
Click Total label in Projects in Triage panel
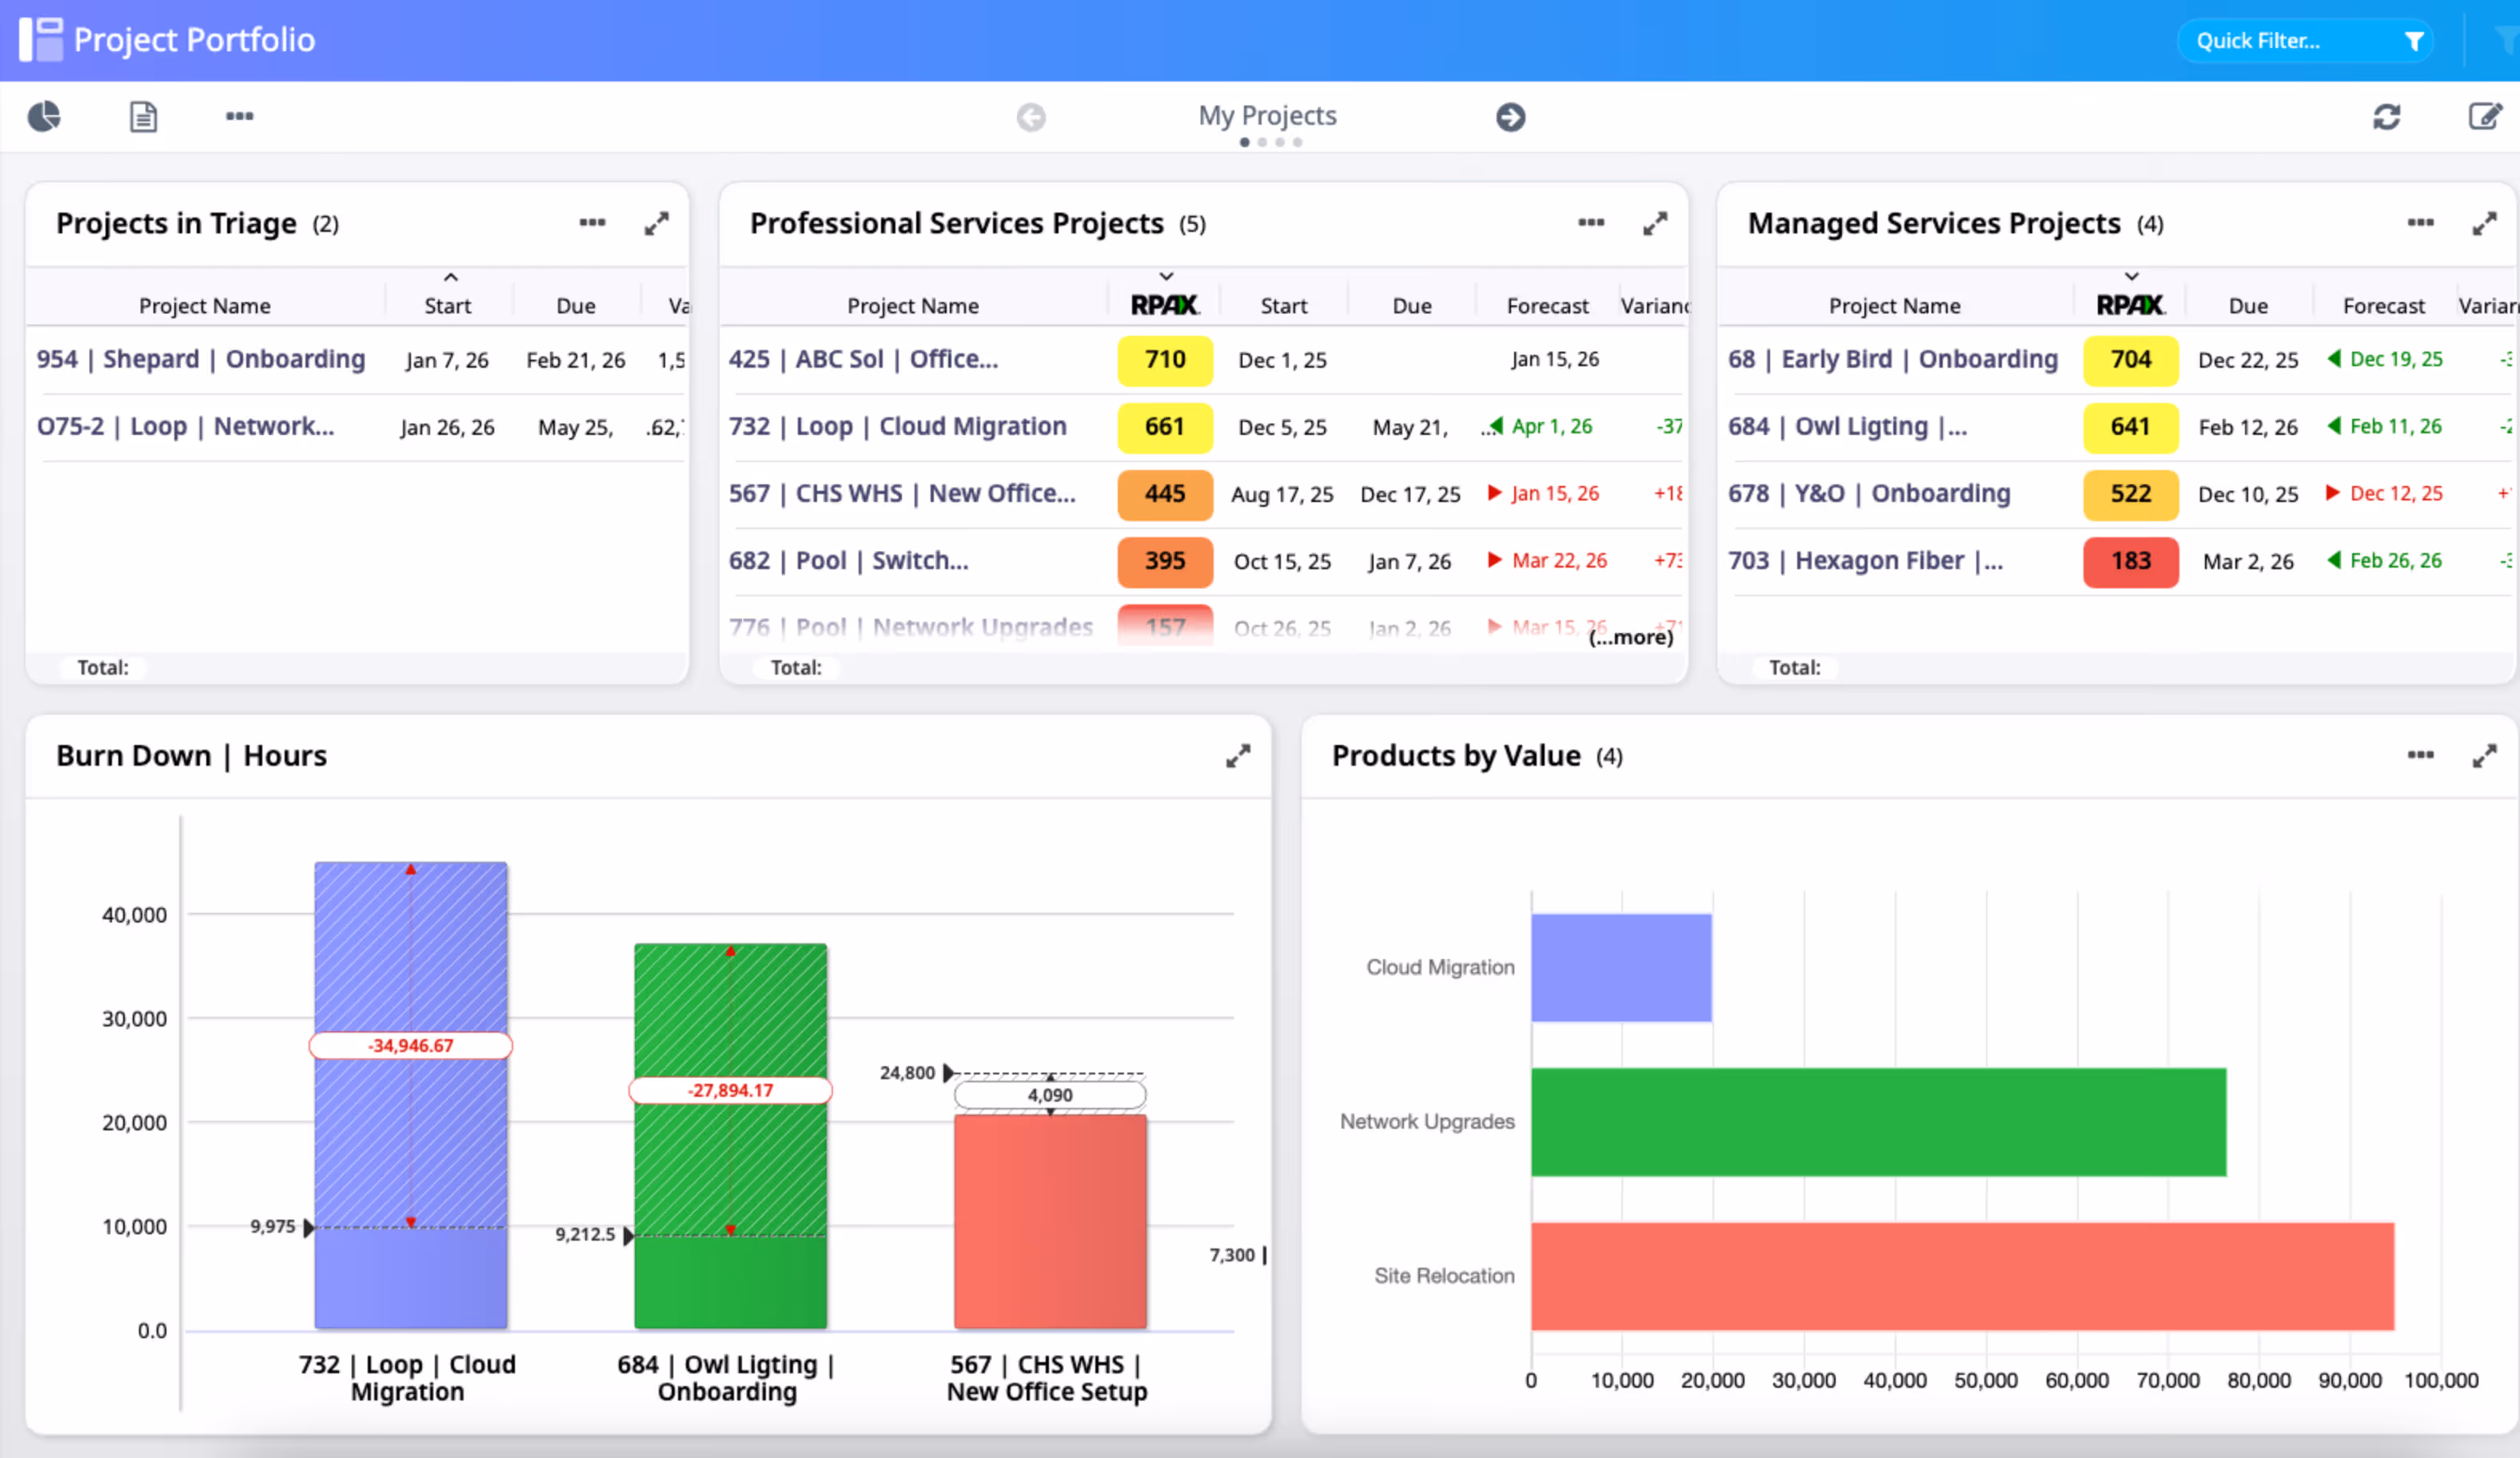103,667
